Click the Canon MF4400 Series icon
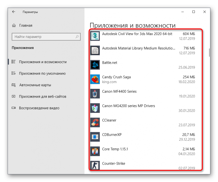This screenshot has width=218, height=182. (95, 93)
